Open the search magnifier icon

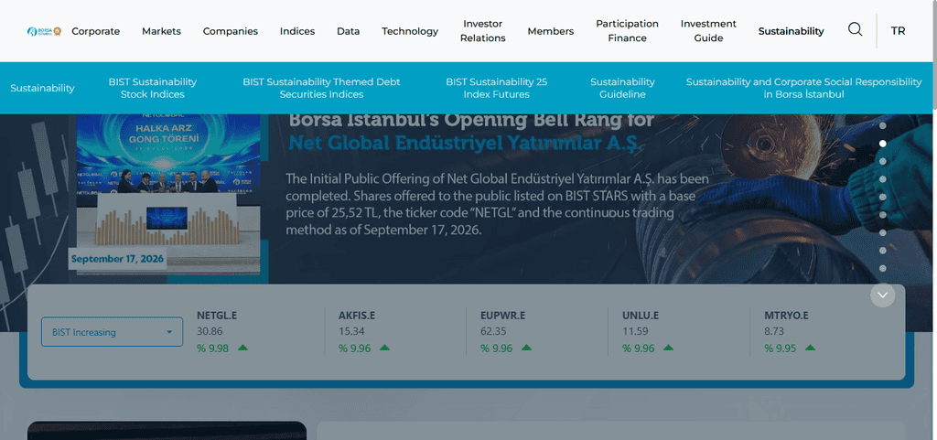click(x=856, y=29)
